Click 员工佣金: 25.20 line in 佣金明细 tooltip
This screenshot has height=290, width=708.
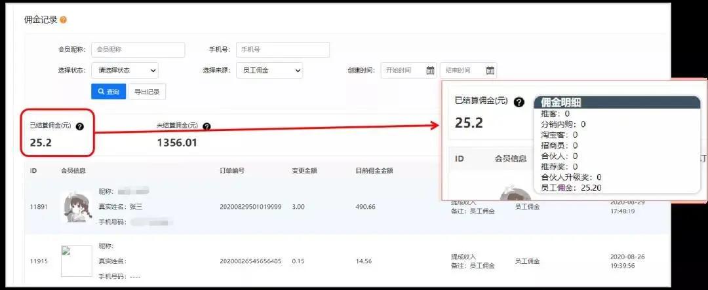pyautogui.click(x=571, y=188)
